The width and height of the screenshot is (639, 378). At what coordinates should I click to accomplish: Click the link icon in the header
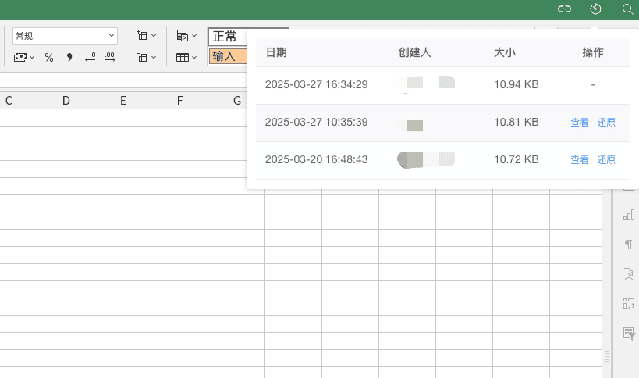(564, 9)
